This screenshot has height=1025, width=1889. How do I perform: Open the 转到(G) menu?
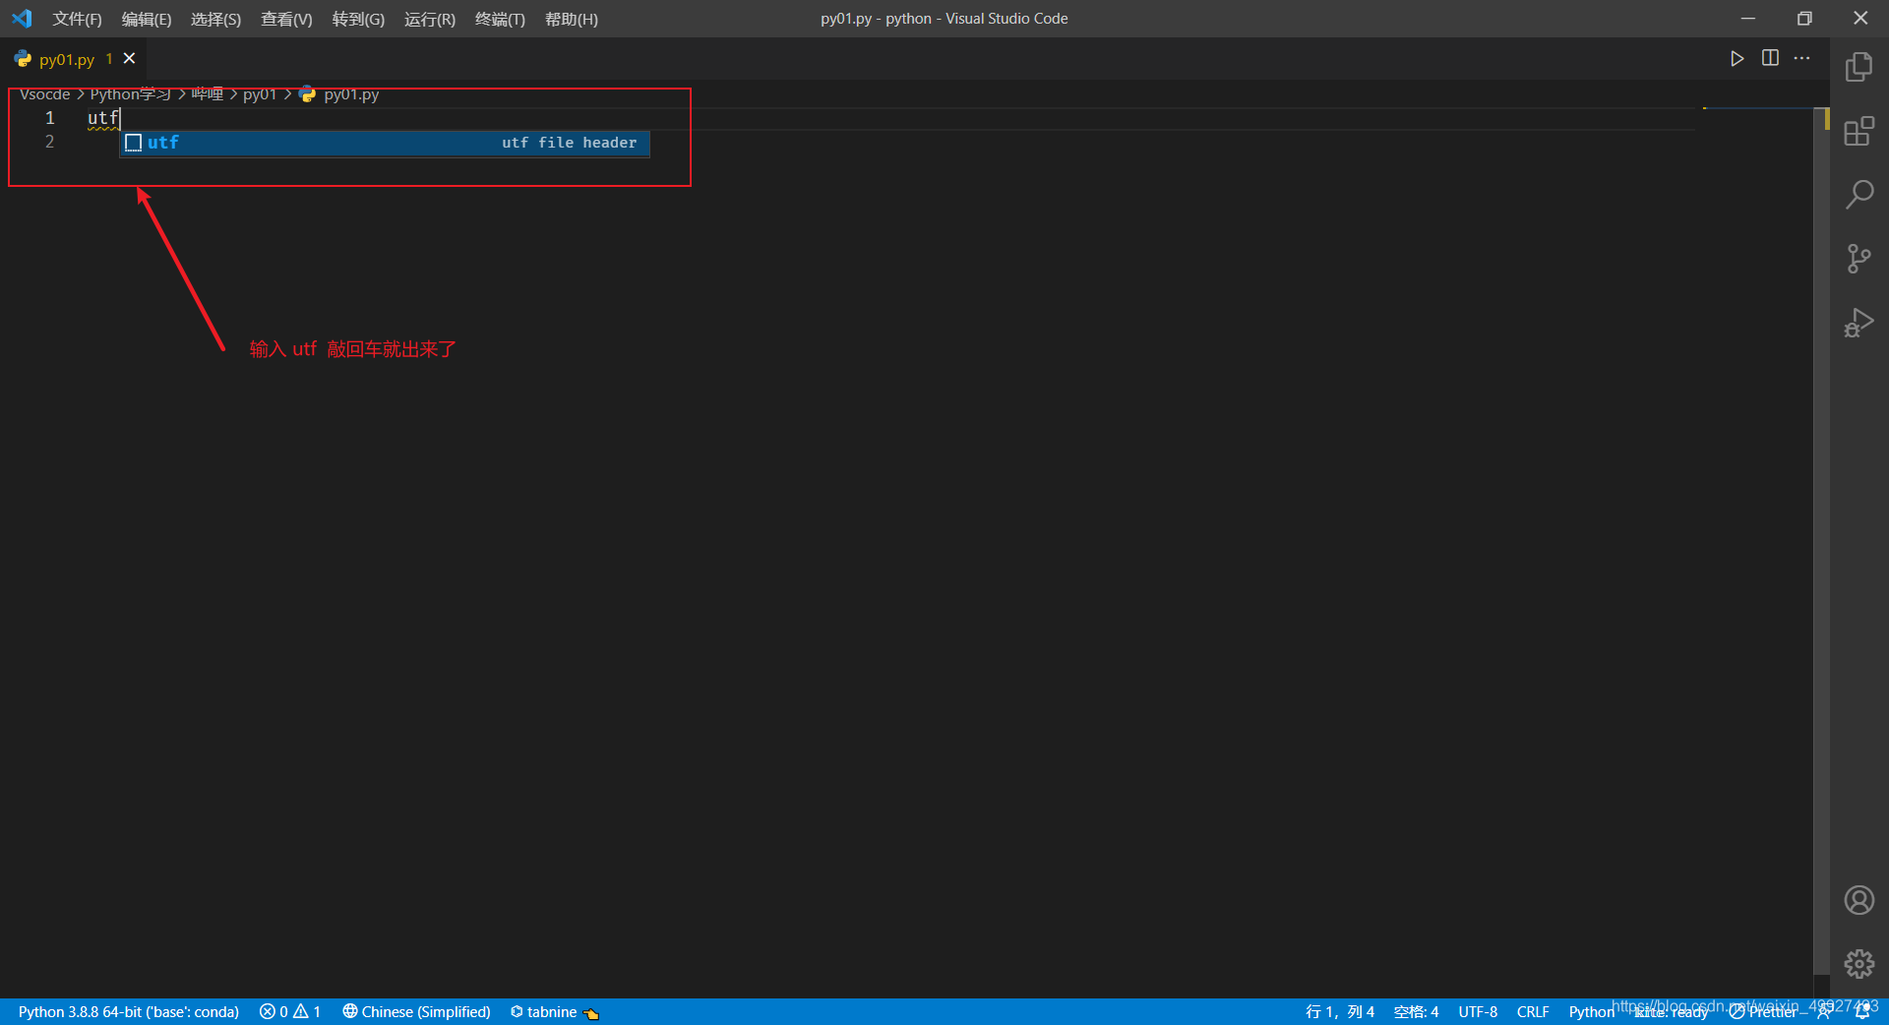point(358,19)
